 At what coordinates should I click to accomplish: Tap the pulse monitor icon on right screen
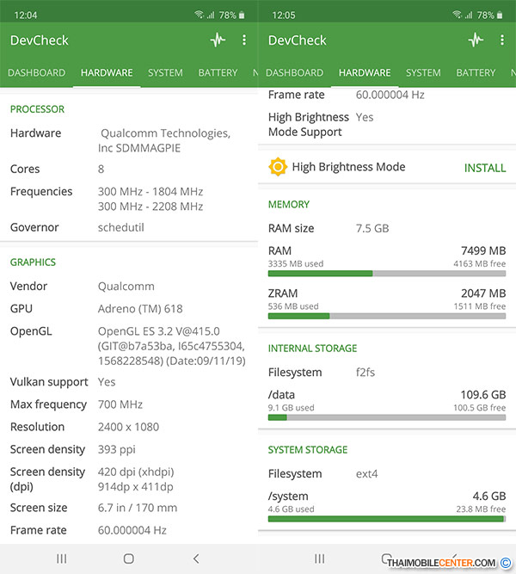[x=476, y=40]
